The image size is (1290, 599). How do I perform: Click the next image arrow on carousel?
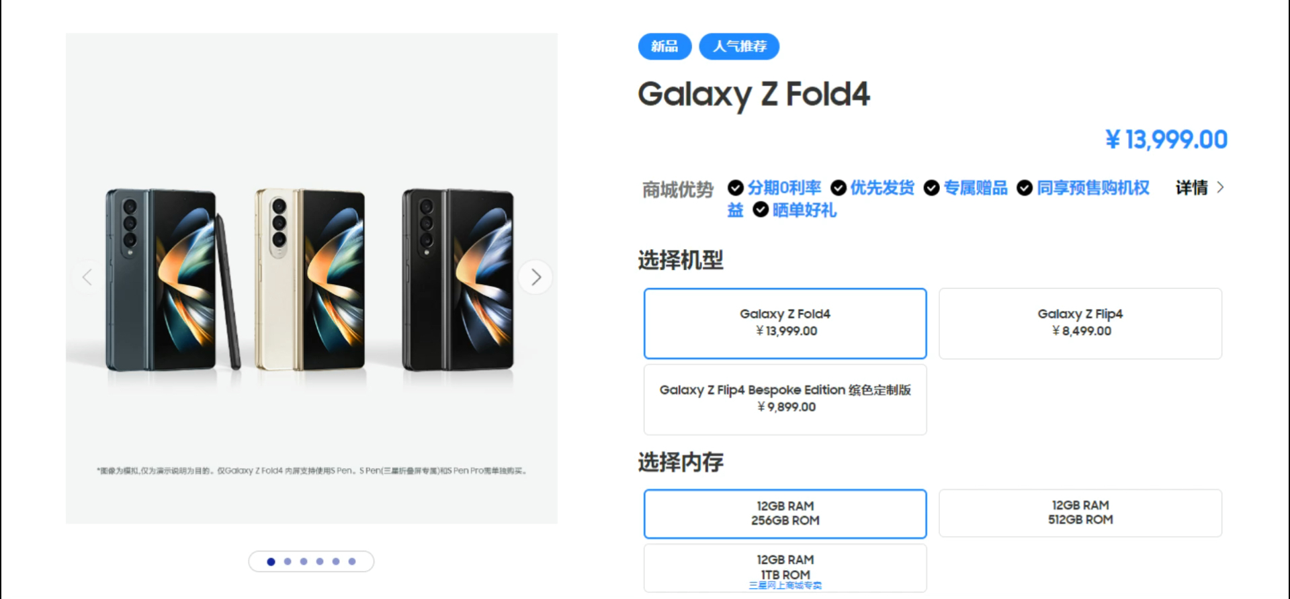[x=535, y=277]
